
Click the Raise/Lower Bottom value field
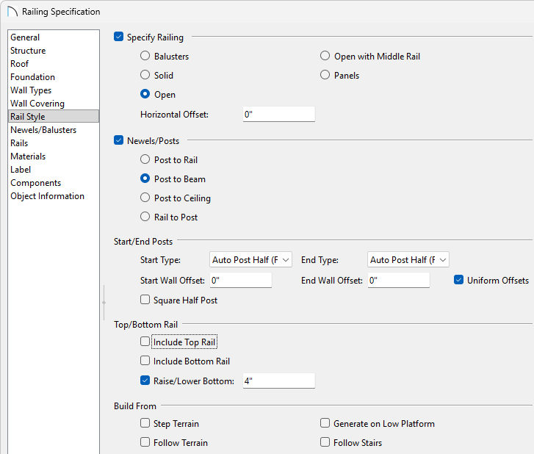tap(279, 381)
